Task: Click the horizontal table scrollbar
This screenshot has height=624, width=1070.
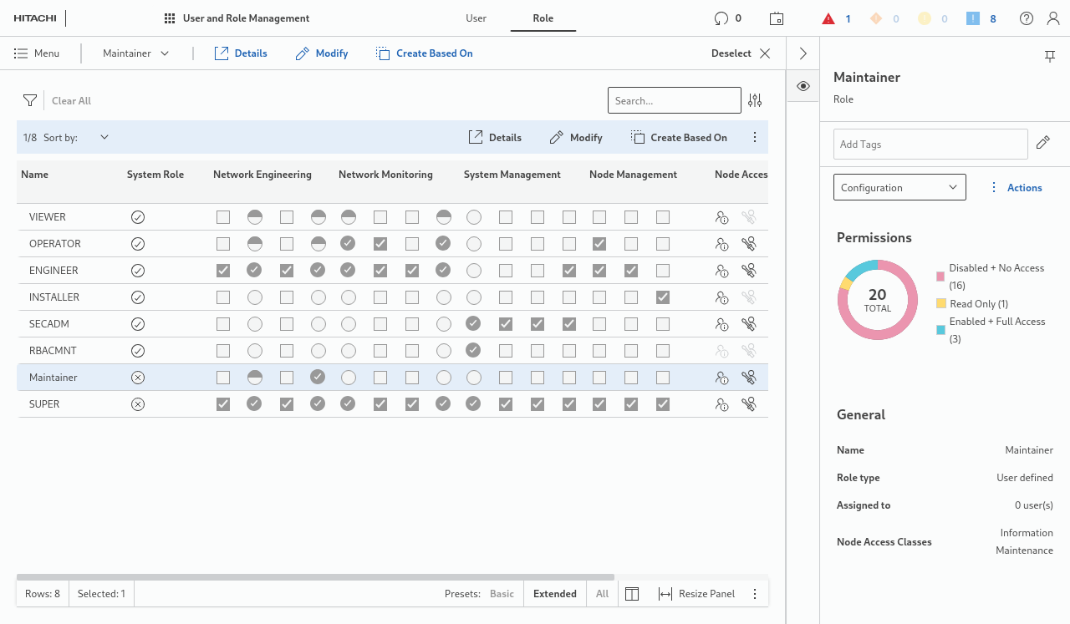Action: 315,577
